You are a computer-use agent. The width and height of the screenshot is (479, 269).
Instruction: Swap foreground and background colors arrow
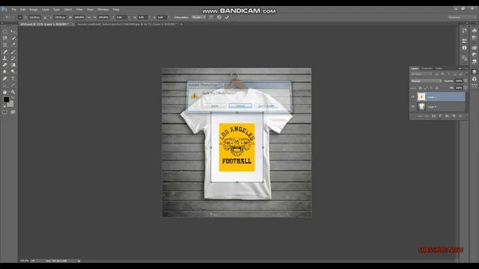click(x=12, y=98)
